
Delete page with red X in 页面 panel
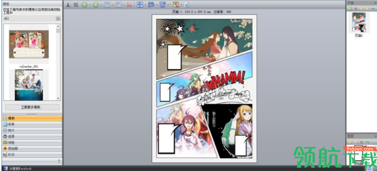click(356, 9)
